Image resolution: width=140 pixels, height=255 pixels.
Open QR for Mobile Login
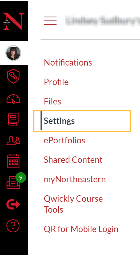(x=81, y=229)
